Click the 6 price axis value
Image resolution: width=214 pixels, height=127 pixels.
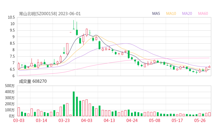point(13,76)
